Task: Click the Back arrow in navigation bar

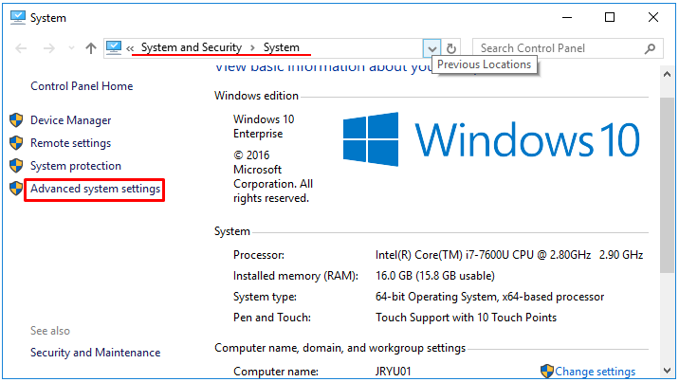Action: (19, 48)
